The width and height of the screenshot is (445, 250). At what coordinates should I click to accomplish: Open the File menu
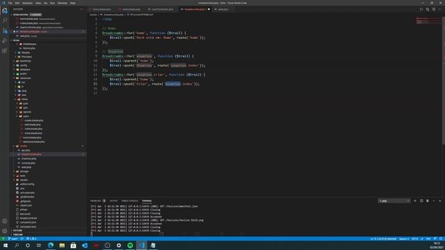tap(10, 3)
